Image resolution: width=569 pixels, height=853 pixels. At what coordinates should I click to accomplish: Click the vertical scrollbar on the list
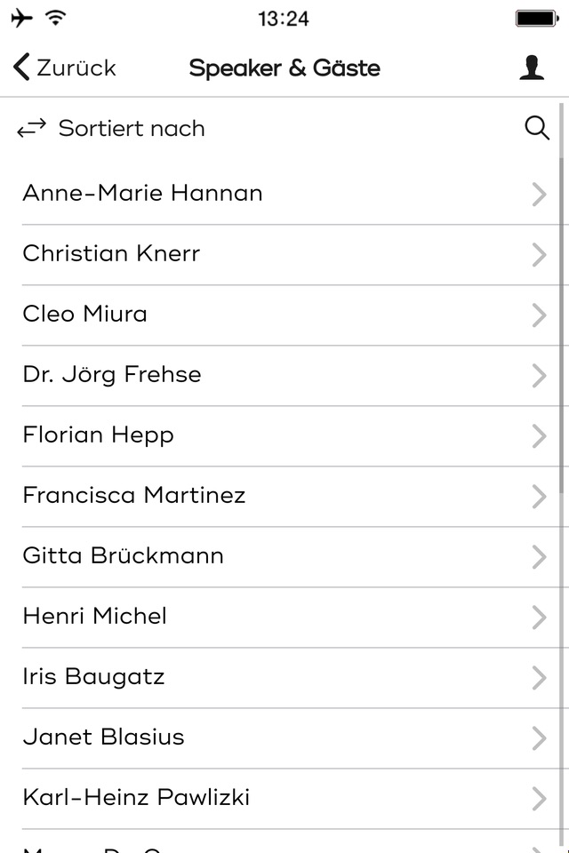(x=563, y=338)
